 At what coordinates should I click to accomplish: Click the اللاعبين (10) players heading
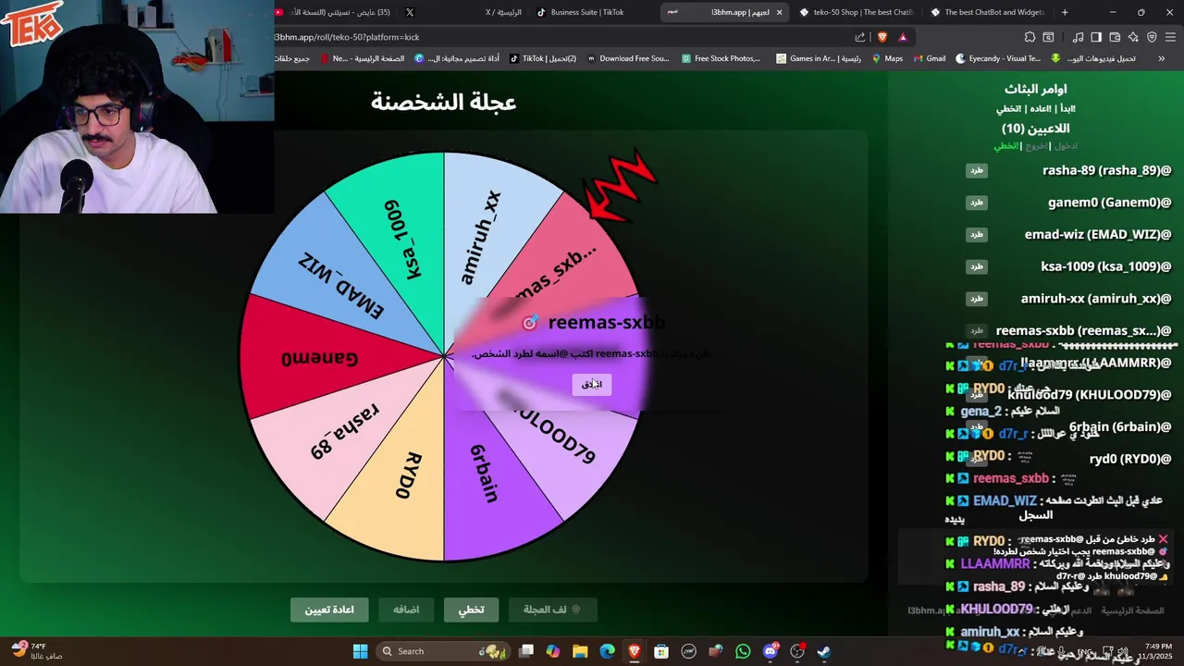pos(1035,129)
